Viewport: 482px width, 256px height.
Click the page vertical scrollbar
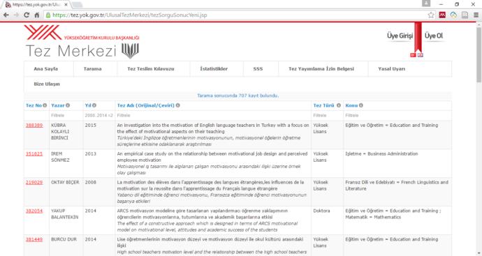coord(479,55)
